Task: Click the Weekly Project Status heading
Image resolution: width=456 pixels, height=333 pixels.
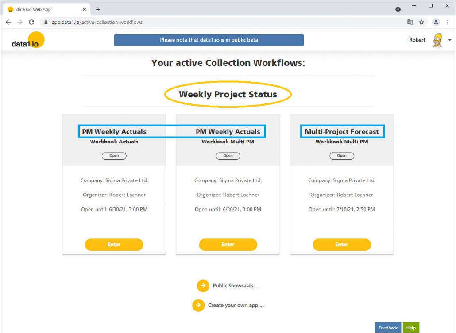Action: coord(228,94)
